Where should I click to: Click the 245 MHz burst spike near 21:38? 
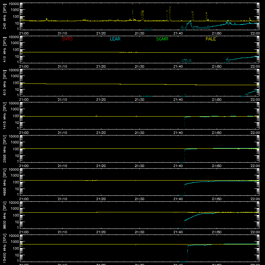[170, 14]
